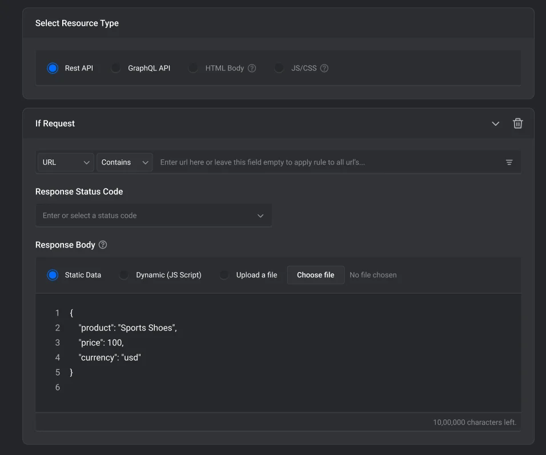The image size is (546, 455).
Task: Click the Choose file button
Action: tap(315, 275)
